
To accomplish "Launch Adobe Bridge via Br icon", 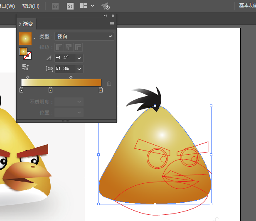I will [x=55, y=6].
